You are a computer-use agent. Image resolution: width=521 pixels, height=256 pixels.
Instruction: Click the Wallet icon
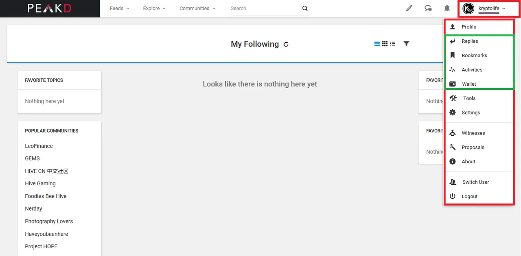tap(453, 84)
